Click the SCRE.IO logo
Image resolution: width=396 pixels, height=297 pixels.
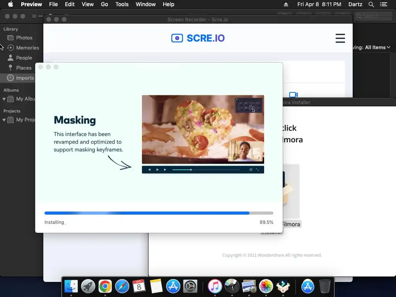pyautogui.click(x=198, y=38)
